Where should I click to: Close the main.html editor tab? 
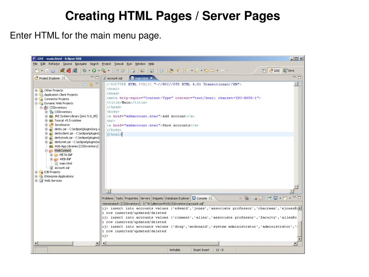151,78
